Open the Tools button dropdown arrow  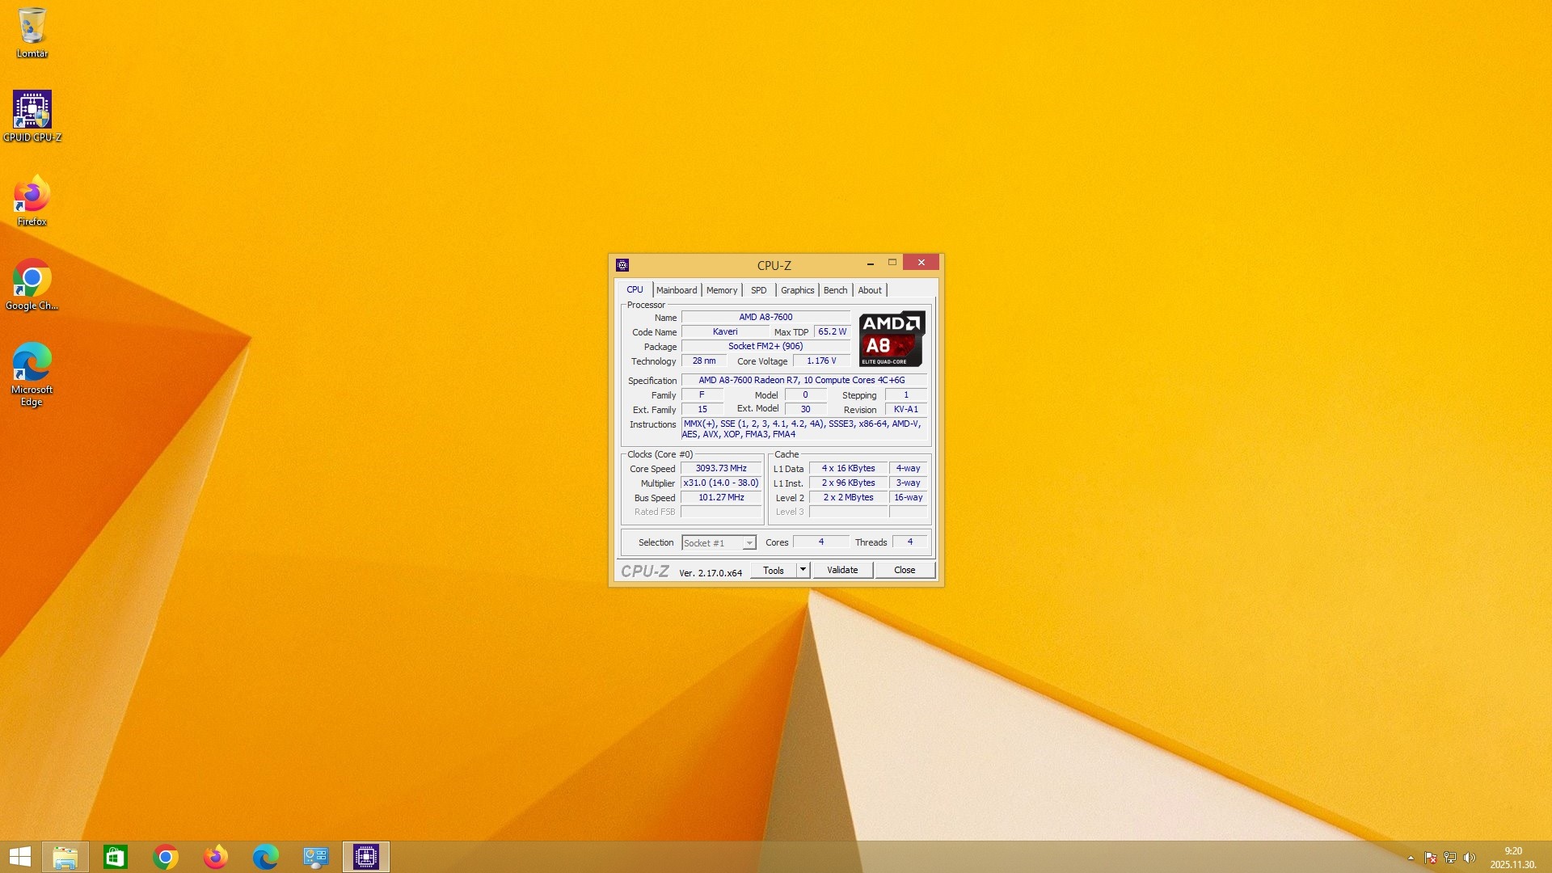pos(803,570)
